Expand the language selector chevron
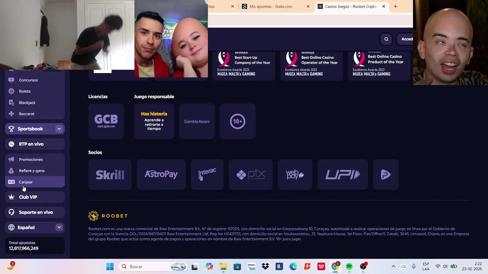Screen dimensions: 488x274 pyautogui.click(x=59, y=228)
